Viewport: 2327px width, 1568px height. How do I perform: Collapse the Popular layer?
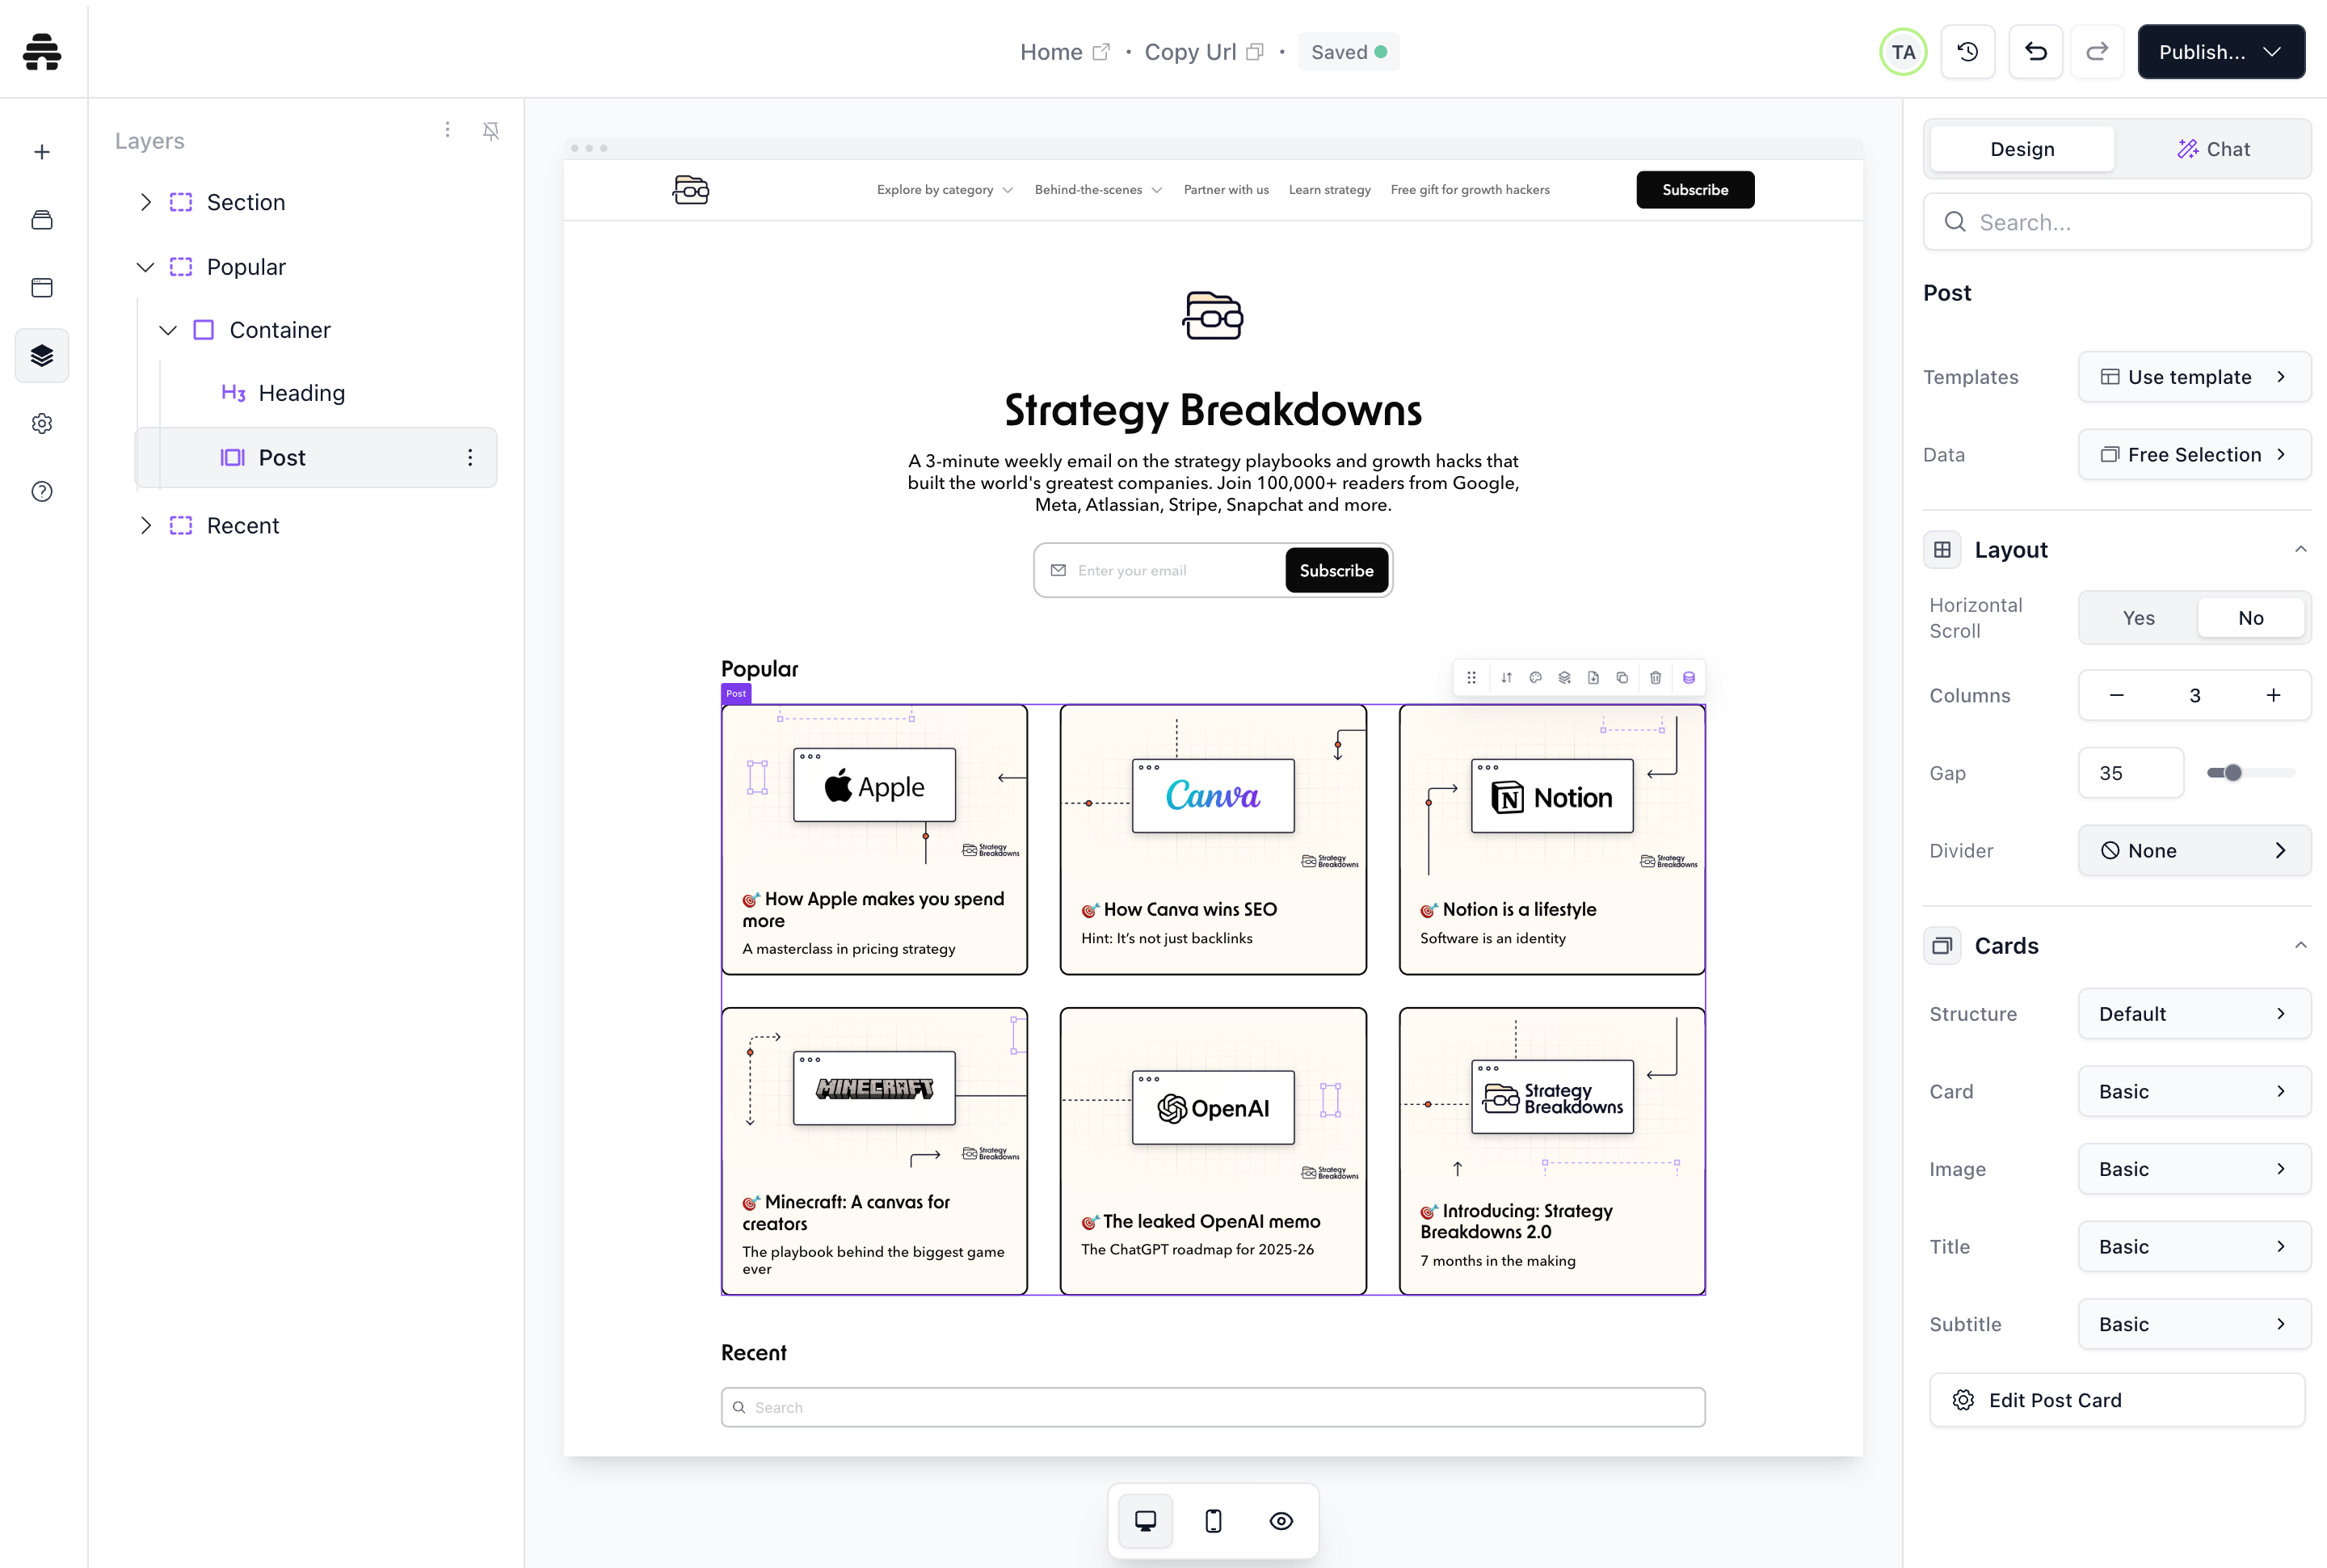click(146, 267)
